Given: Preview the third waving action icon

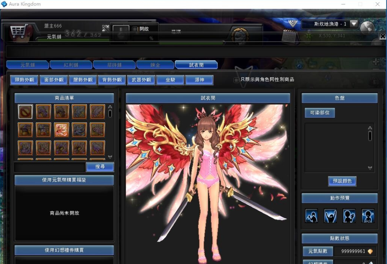Looking at the screenshot, I should 349,216.
